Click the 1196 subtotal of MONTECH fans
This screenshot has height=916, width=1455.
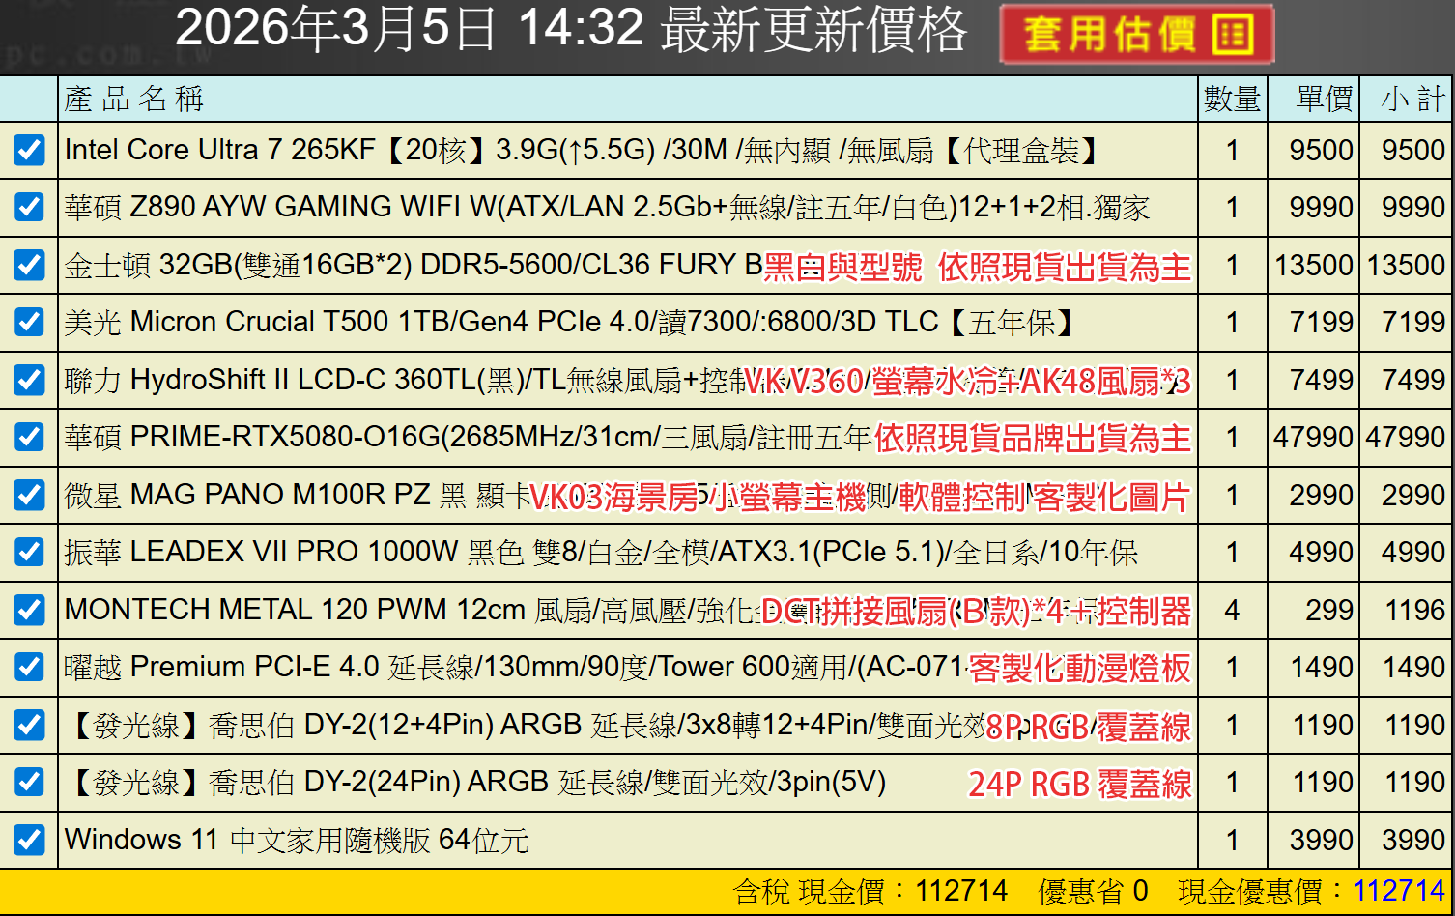[x=1413, y=610]
